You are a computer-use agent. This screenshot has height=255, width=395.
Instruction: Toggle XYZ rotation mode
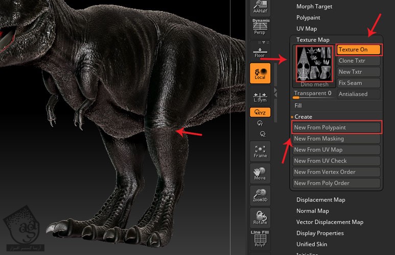coord(260,112)
